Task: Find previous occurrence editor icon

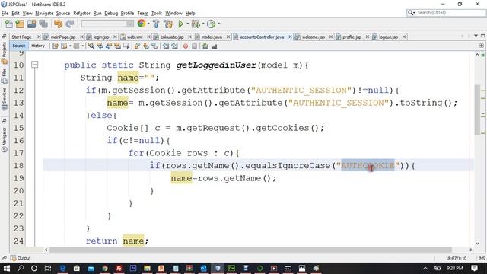Action: coord(100,46)
